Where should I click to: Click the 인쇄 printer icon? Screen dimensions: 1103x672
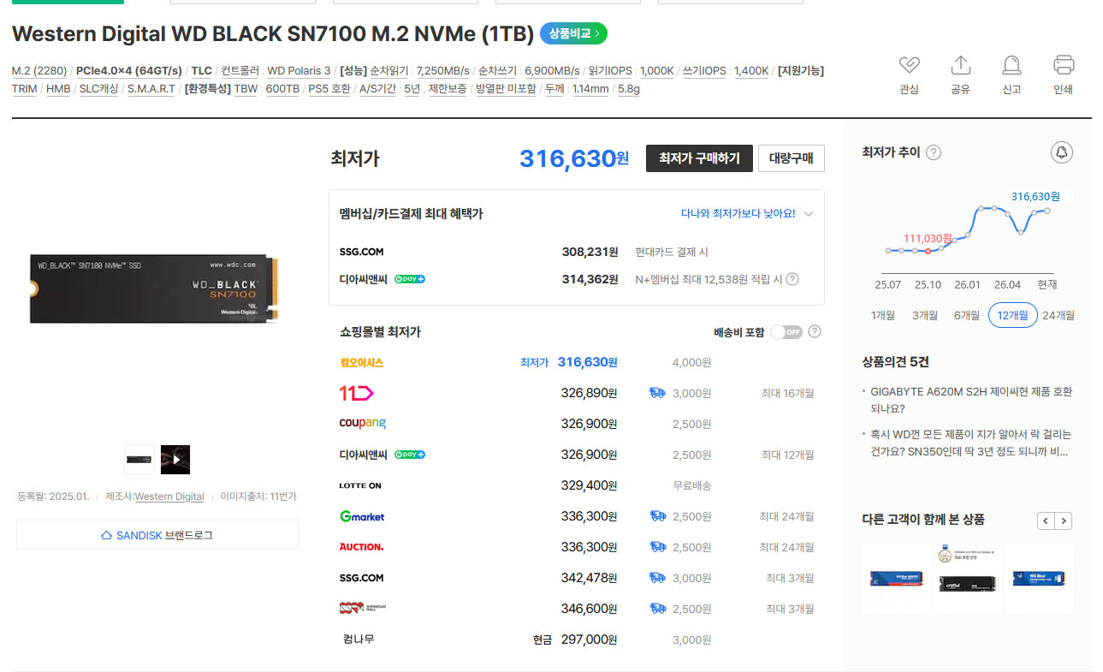pos(1064,65)
